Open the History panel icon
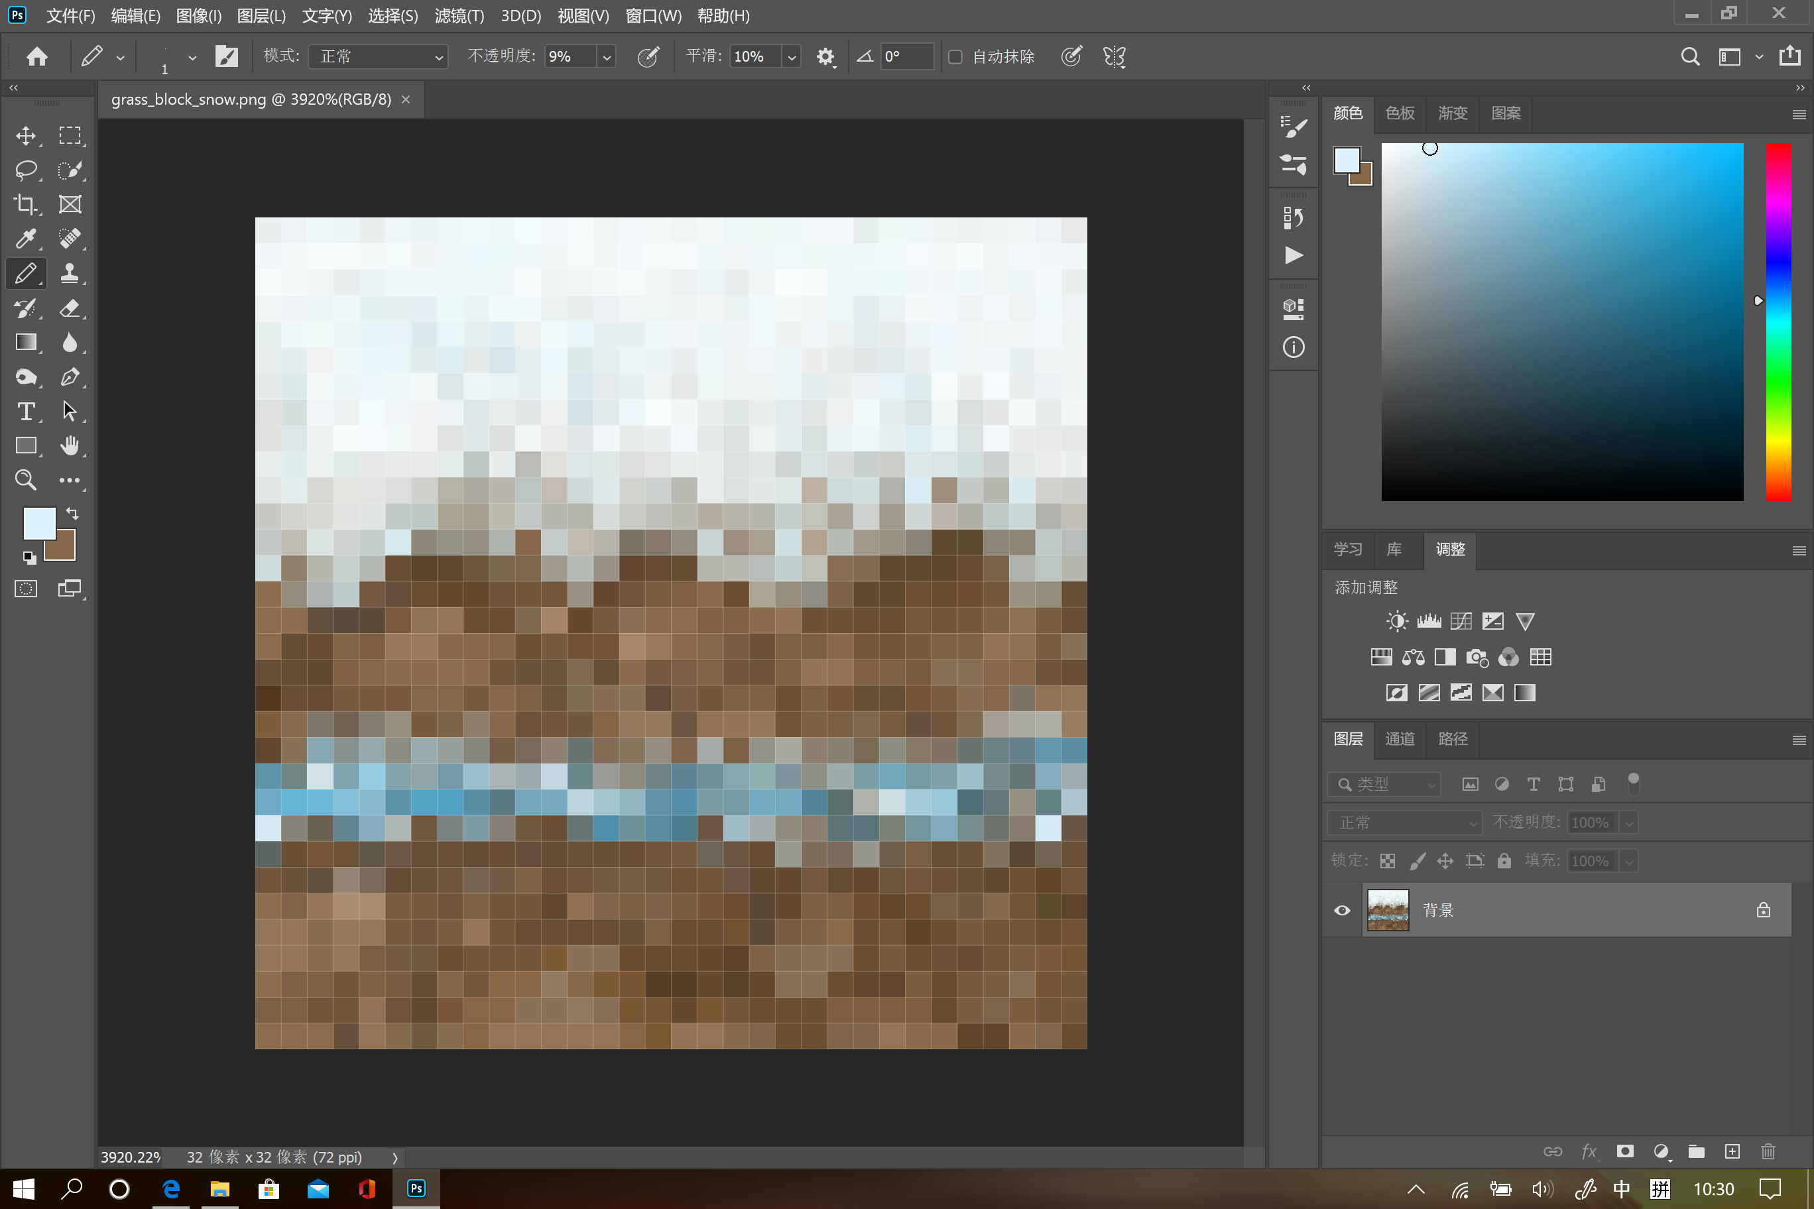1814x1209 pixels. (1294, 218)
